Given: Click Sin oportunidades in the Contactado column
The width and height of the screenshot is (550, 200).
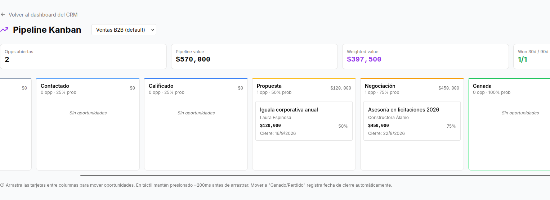Looking at the screenshot, I should (x=88, y=113).
